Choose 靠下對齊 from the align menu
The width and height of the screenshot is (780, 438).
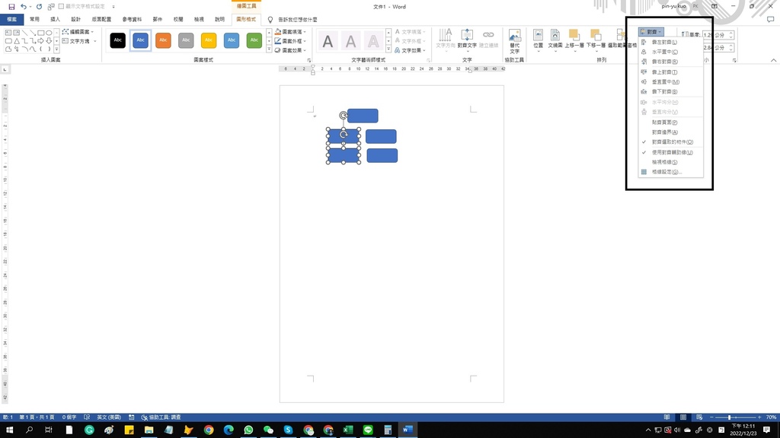[x=671, y=92]
